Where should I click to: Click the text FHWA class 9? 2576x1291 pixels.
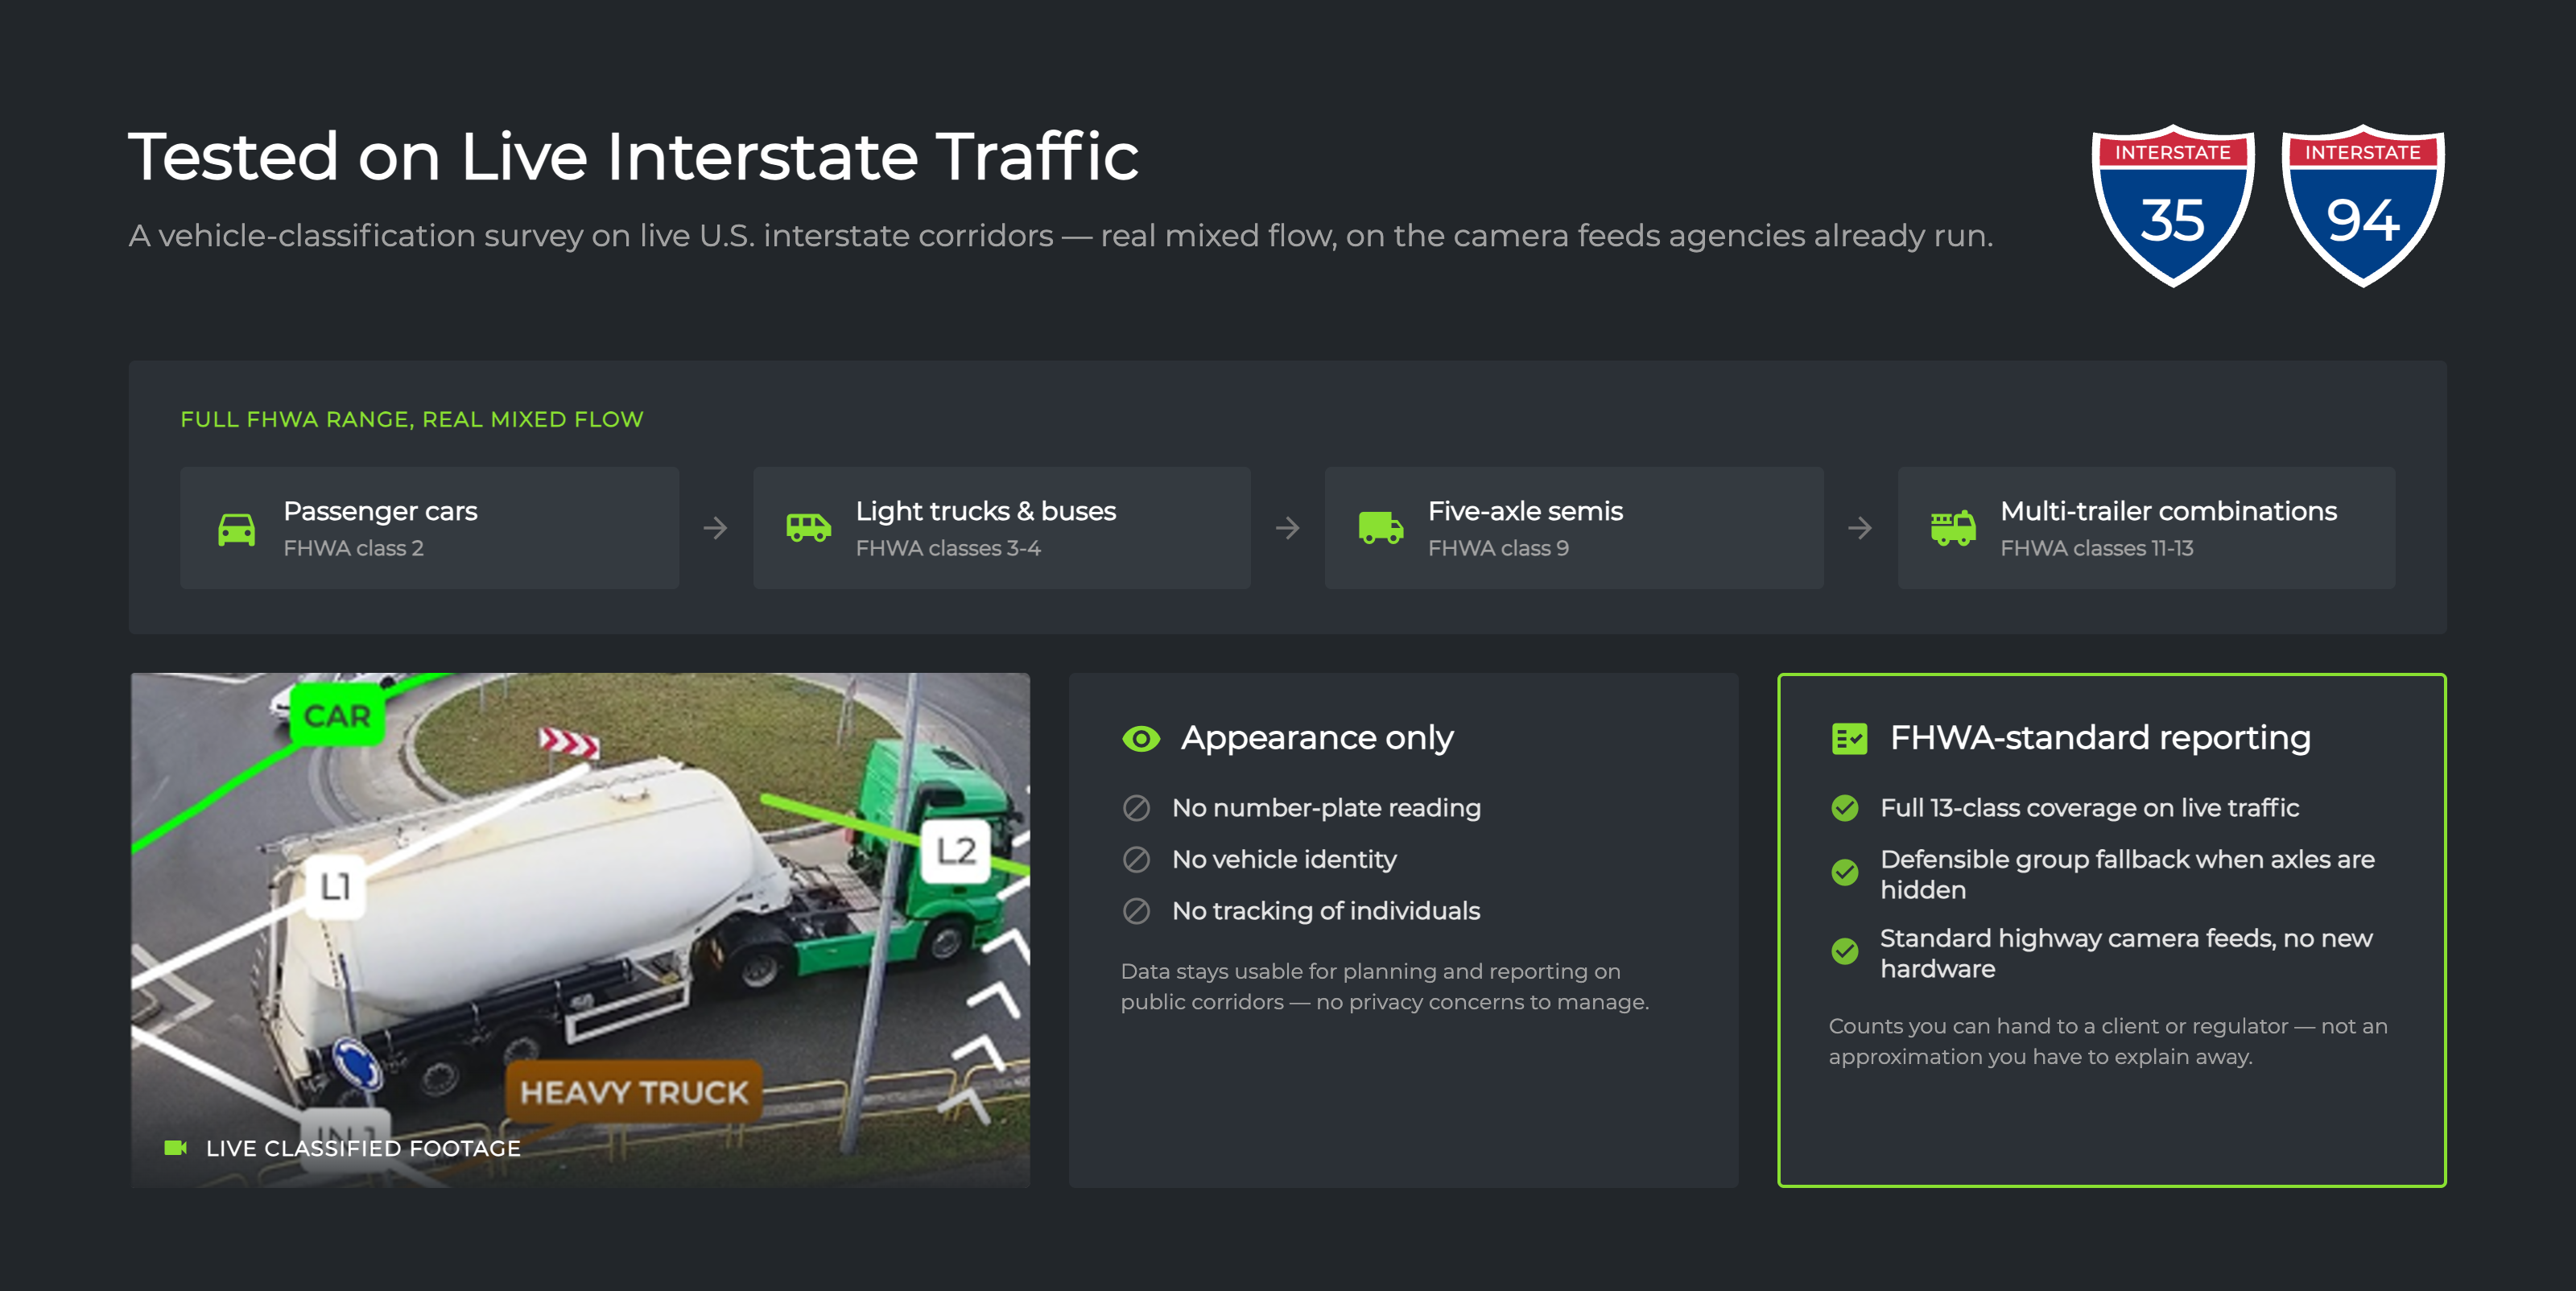[1498, 548]
